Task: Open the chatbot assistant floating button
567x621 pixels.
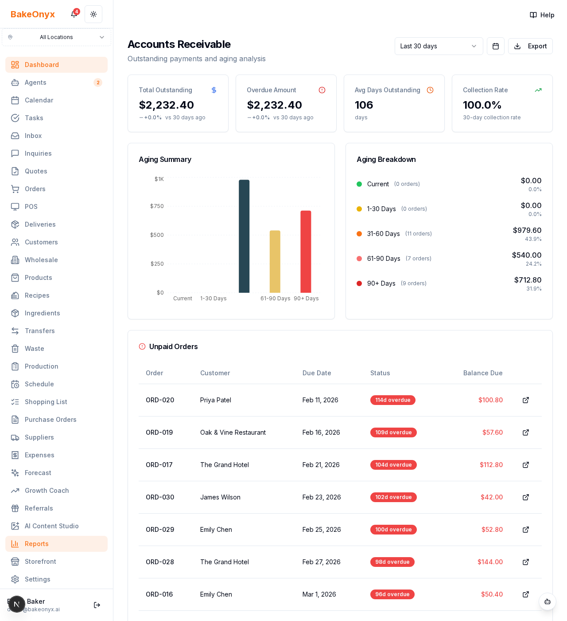Action: coord(548,601)
